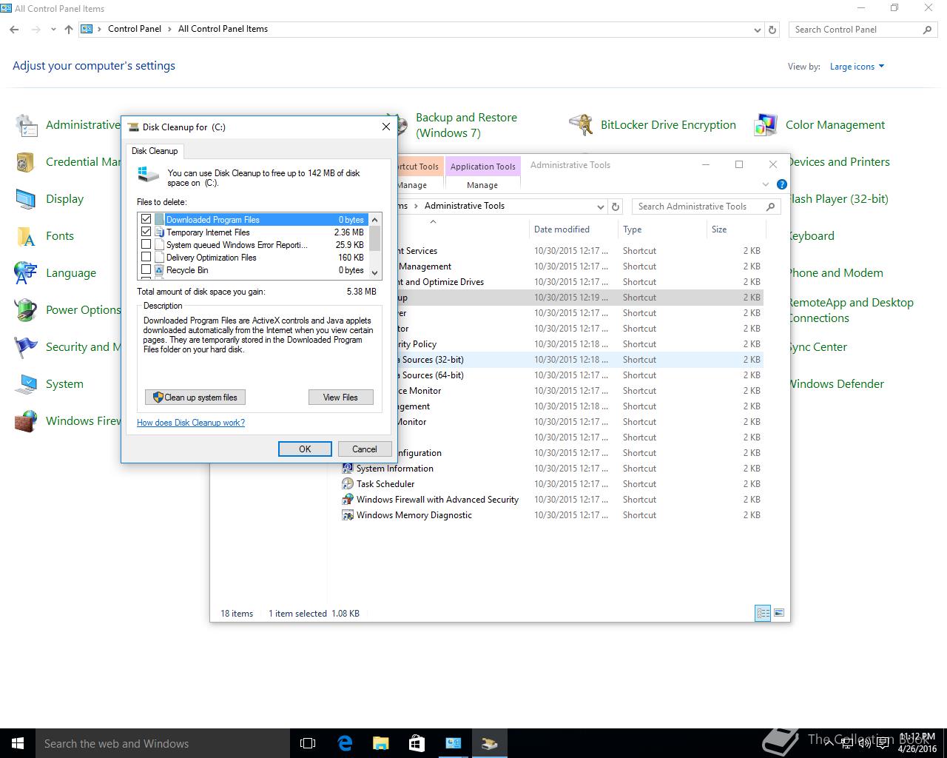Click the View Files button
This screenshot has width=947, height=758.
(x=340, y=398)
